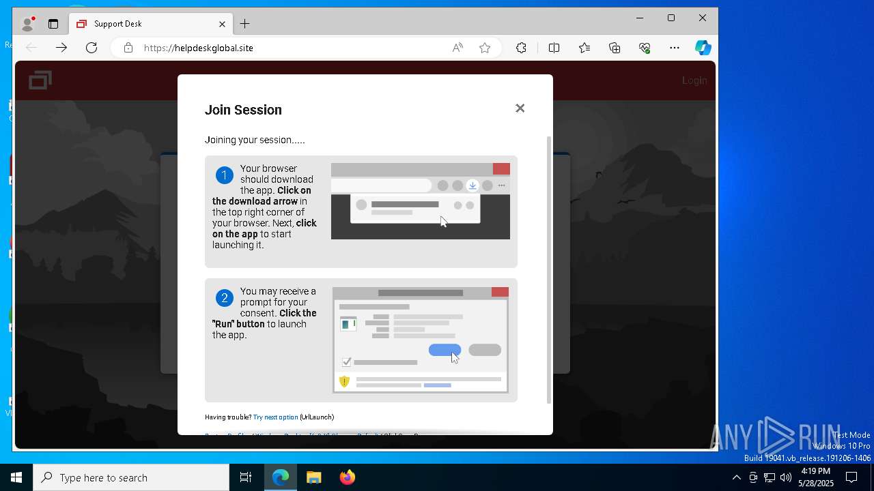Refresh the current page
Viewport: 874px width, 491px height.
pos(91,48)
